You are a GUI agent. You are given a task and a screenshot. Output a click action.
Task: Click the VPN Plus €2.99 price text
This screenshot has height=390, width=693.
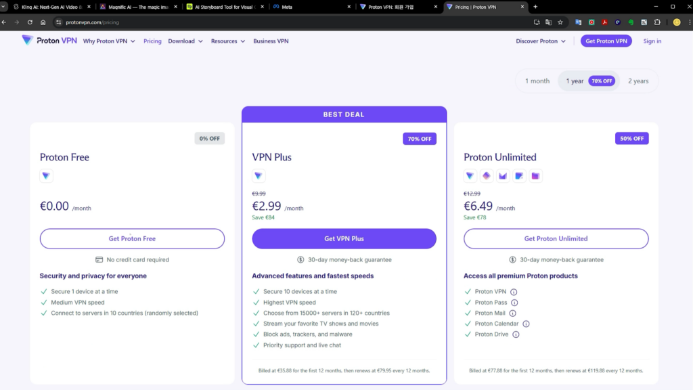(267, 206)
